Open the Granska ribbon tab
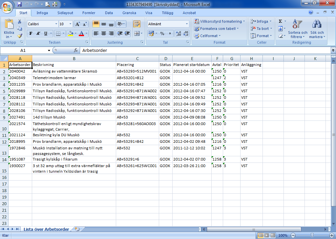 pyautogui.click(x=129, y=13)
